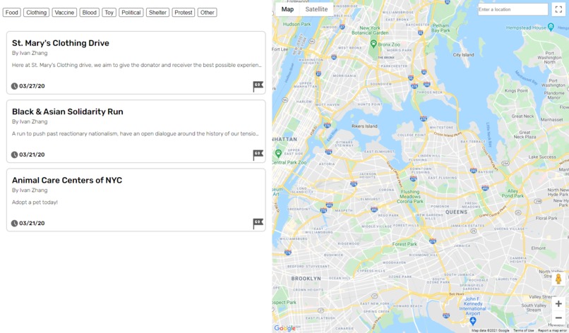Switch map to Satellite view
569x333 pixels.
tap(316, 9)
